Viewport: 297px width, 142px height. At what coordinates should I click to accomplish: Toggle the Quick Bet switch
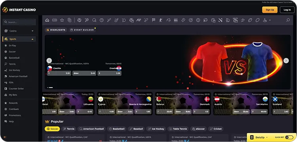point(289,137)
